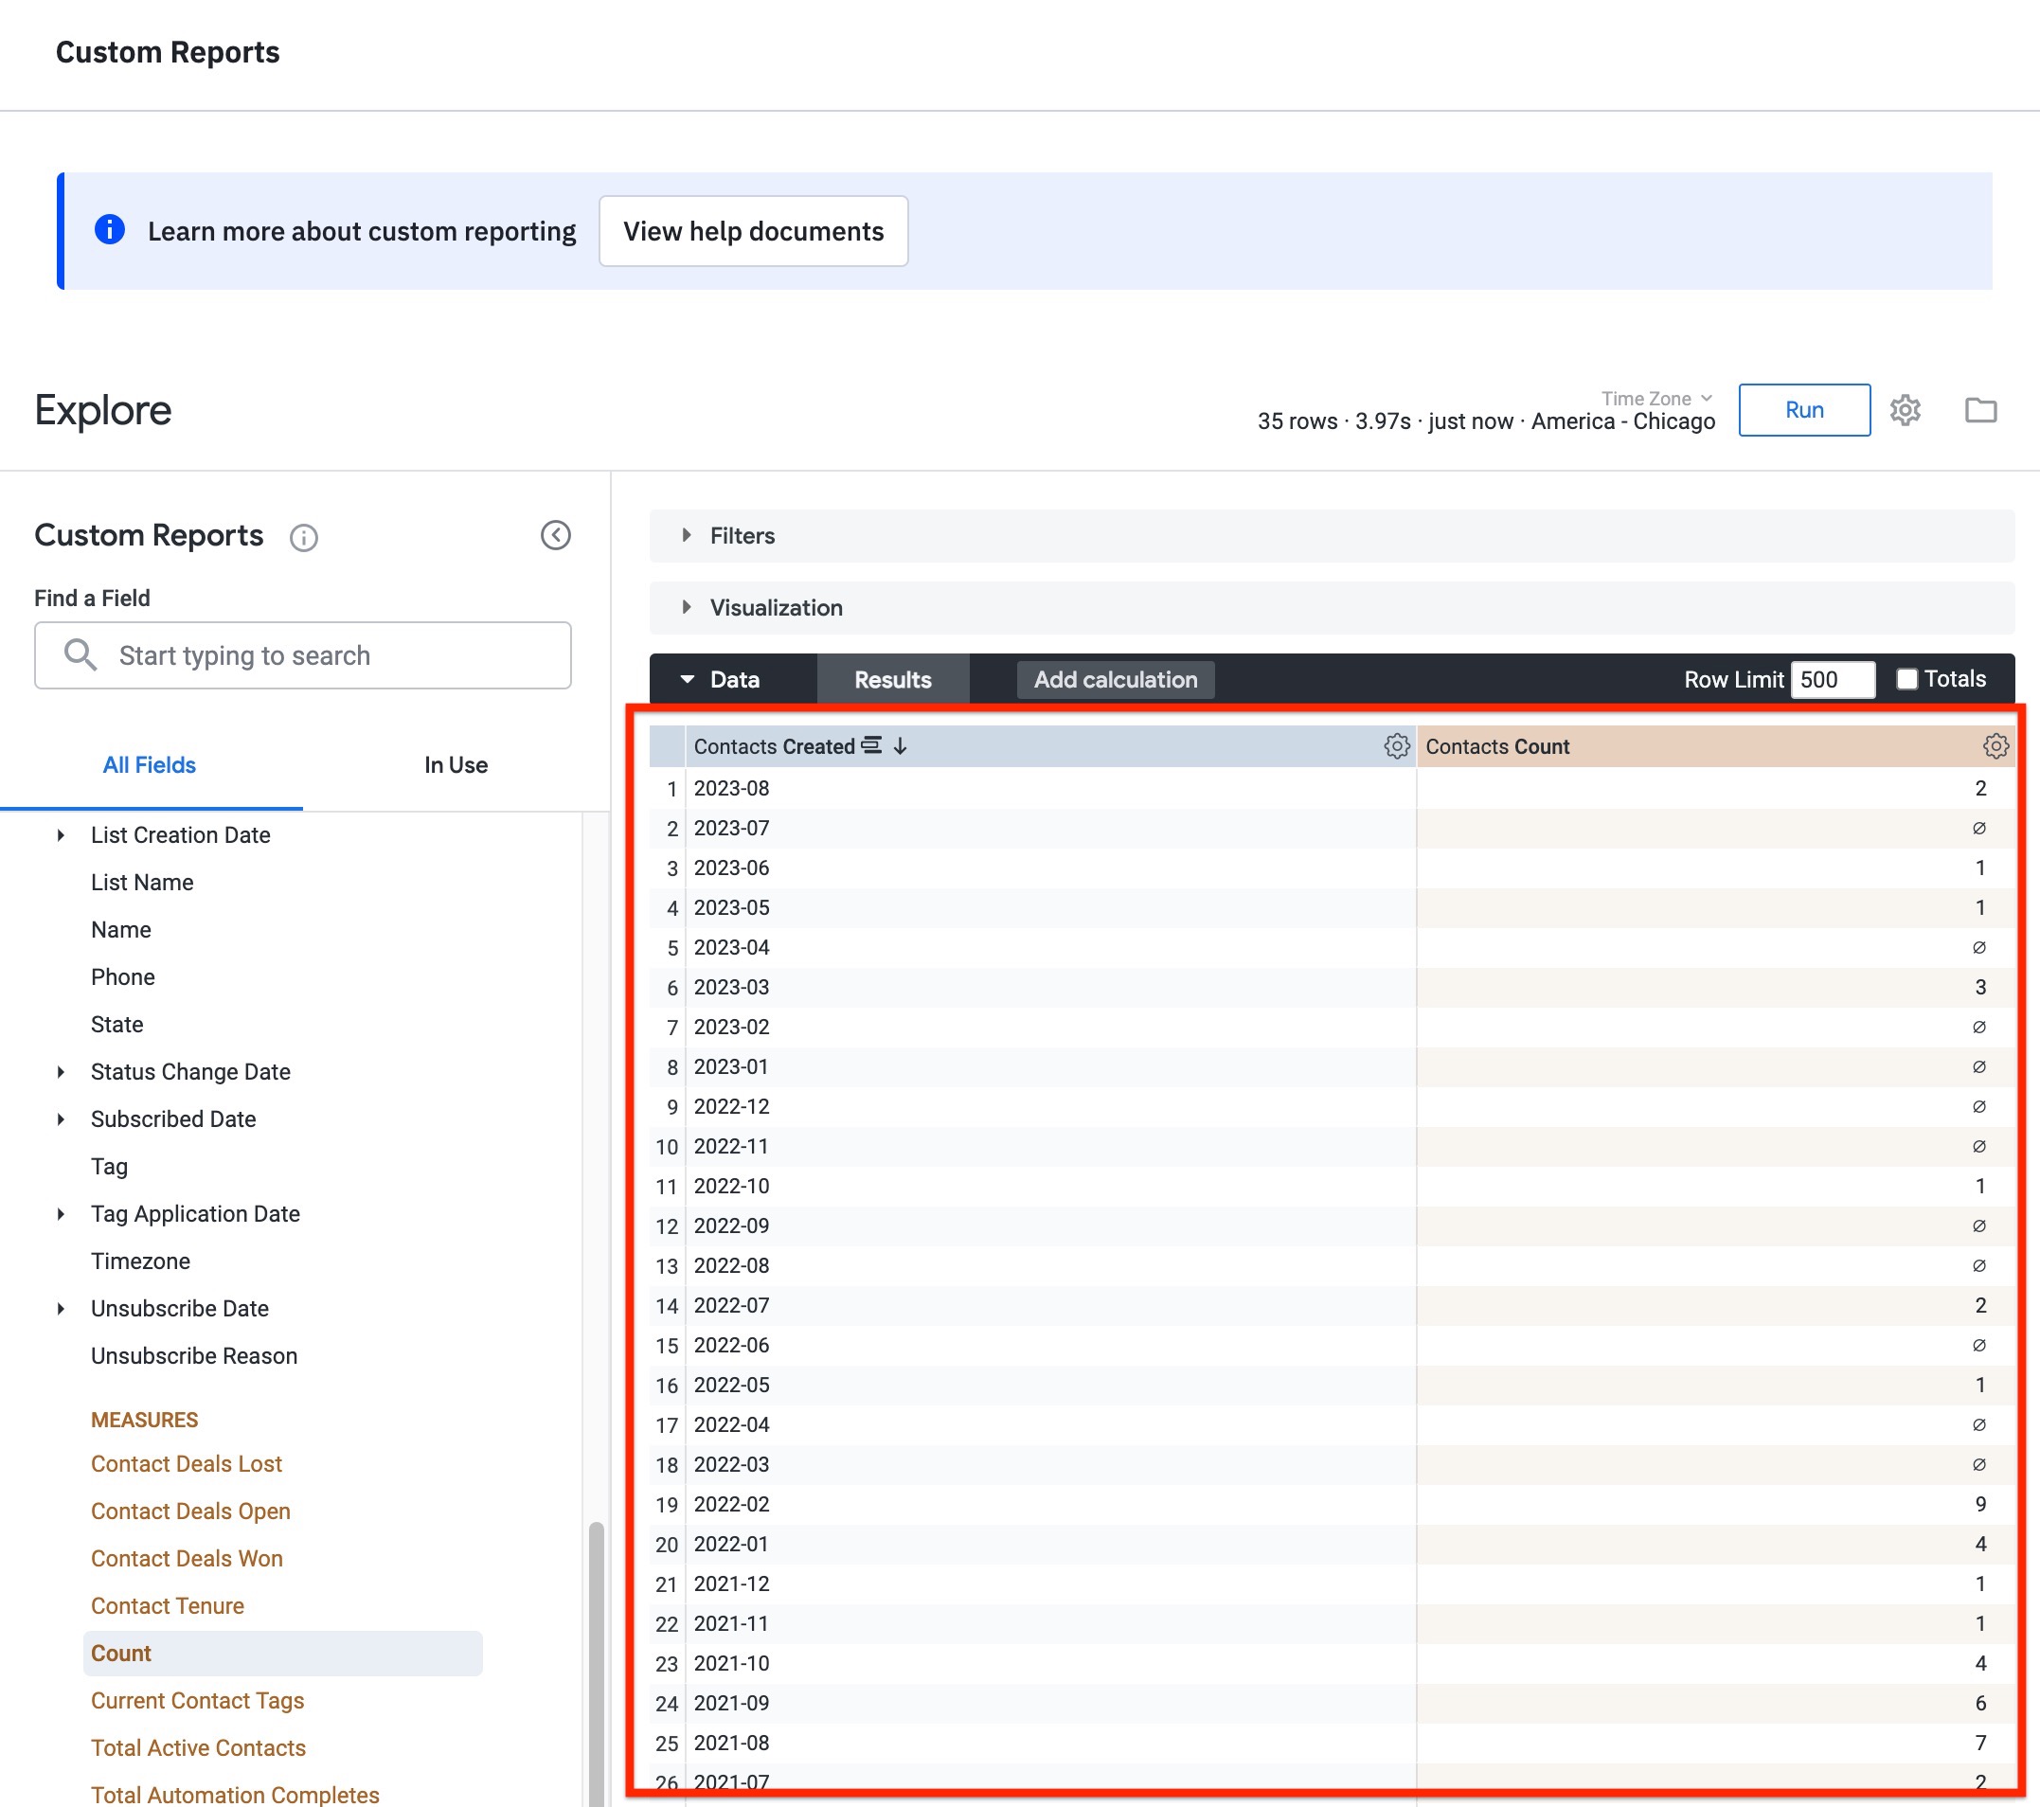Click View help documents button
2040x1807 pixels.
tap(753, 231)
